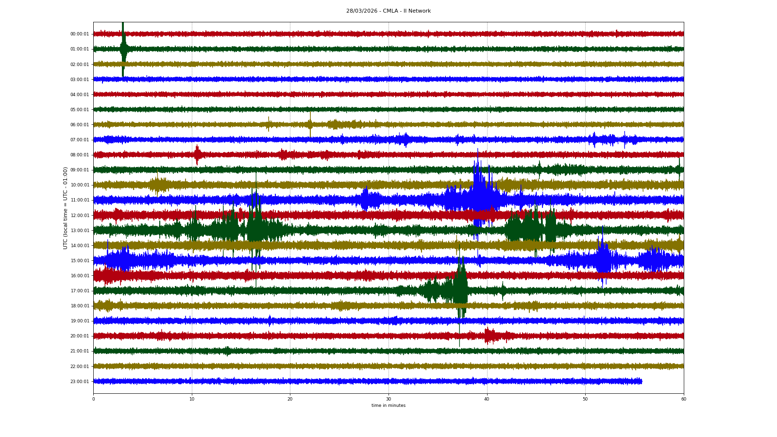
Task: Select the 23:00:01 row time label
Action: pos(80,382)
